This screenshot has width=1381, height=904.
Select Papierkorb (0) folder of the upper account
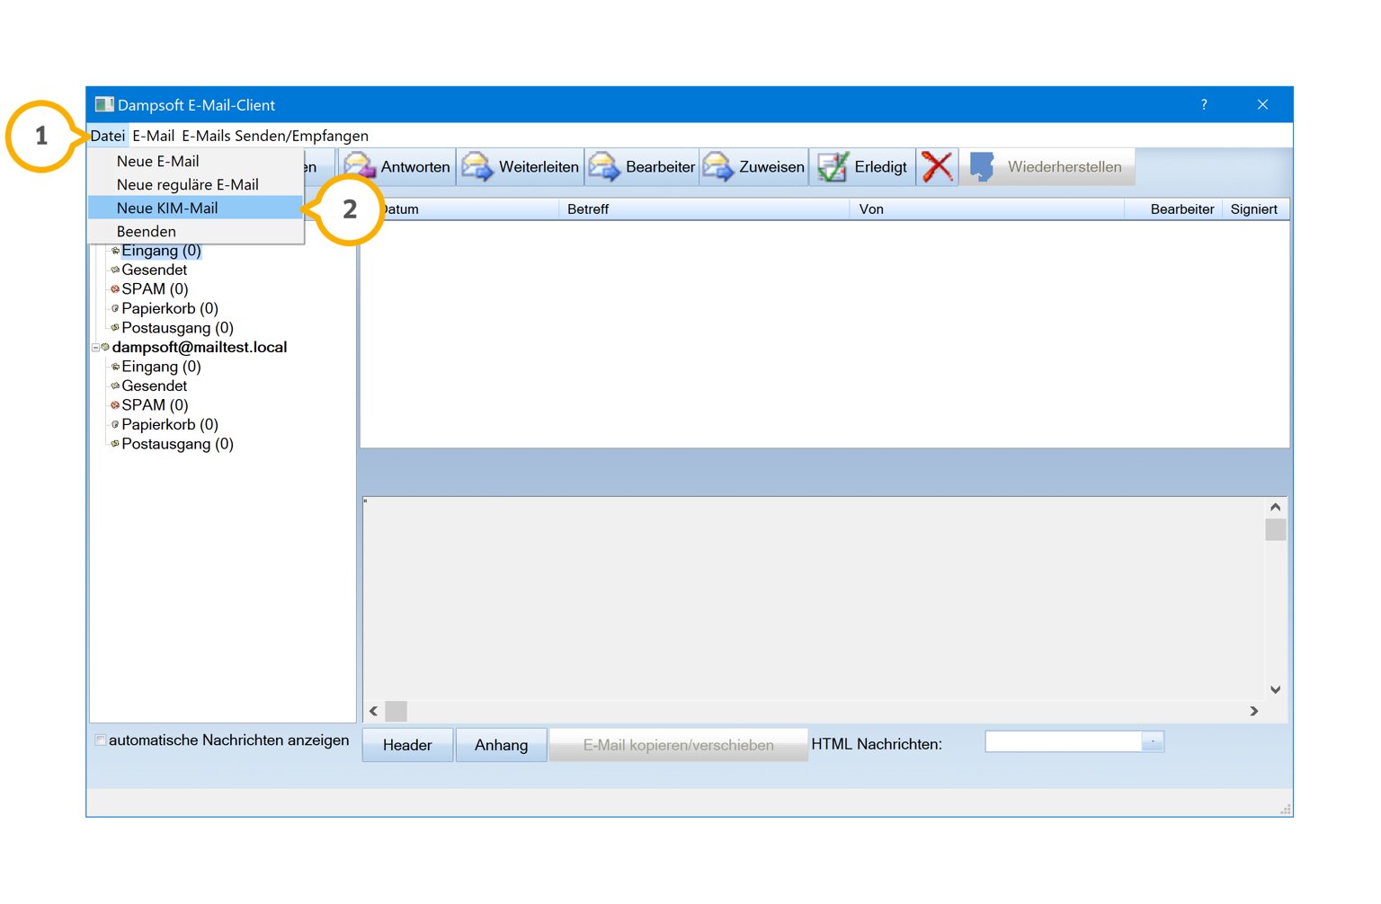click(x=170, y=308)
